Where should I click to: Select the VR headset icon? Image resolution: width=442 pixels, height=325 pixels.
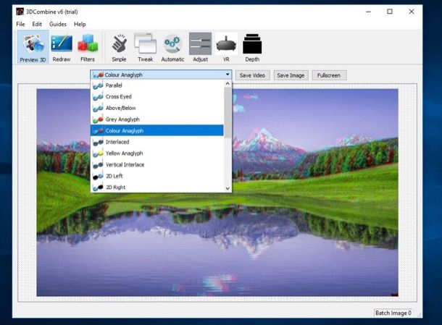click(226, 43)
